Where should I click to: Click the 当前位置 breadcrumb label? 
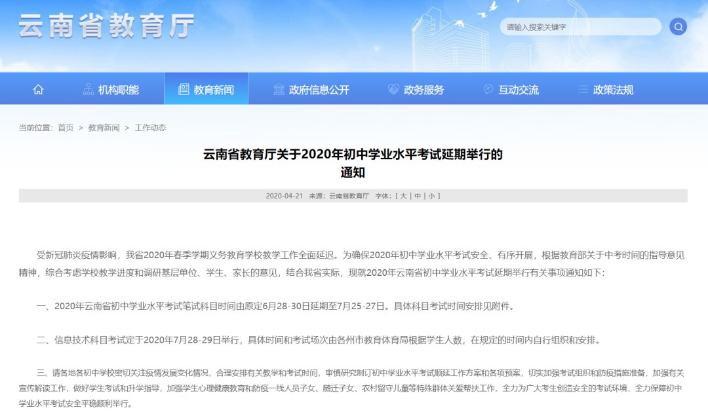pos(35,128)
